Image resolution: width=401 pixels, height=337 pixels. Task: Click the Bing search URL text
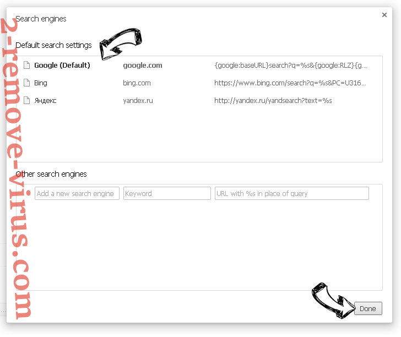click(x=290, y=83)
